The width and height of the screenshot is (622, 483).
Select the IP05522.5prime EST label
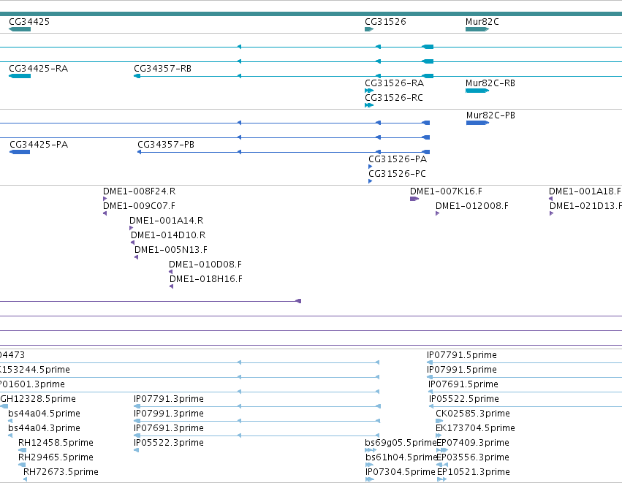point(464,399)
